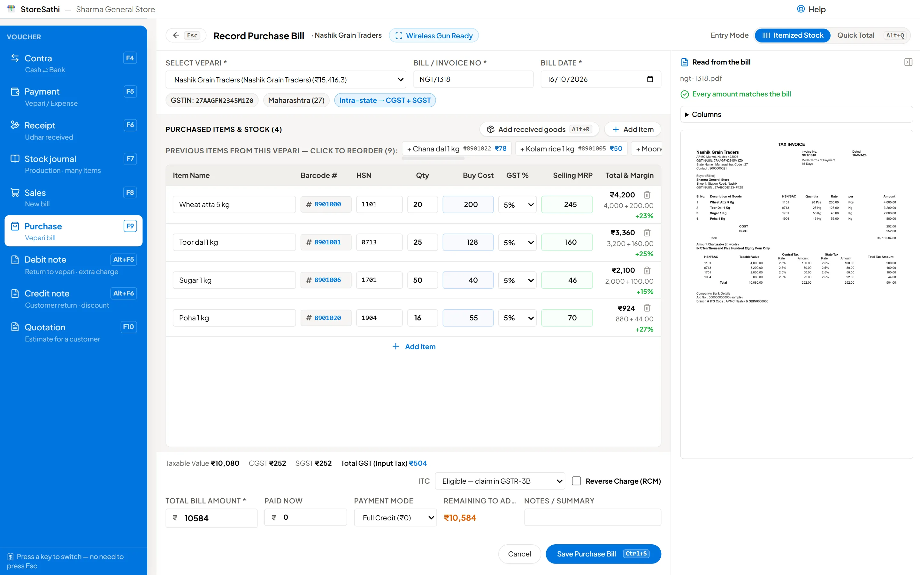Enable the Reverse Charge (RCM) checkbox
Image resolution: width=920 pixels, height=575 pixels.
coord(576,481)
